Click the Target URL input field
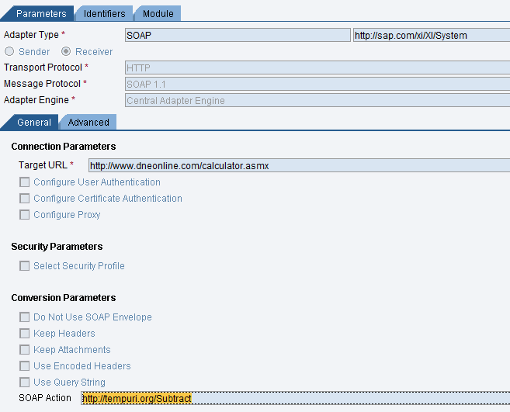 coord(299,165)
